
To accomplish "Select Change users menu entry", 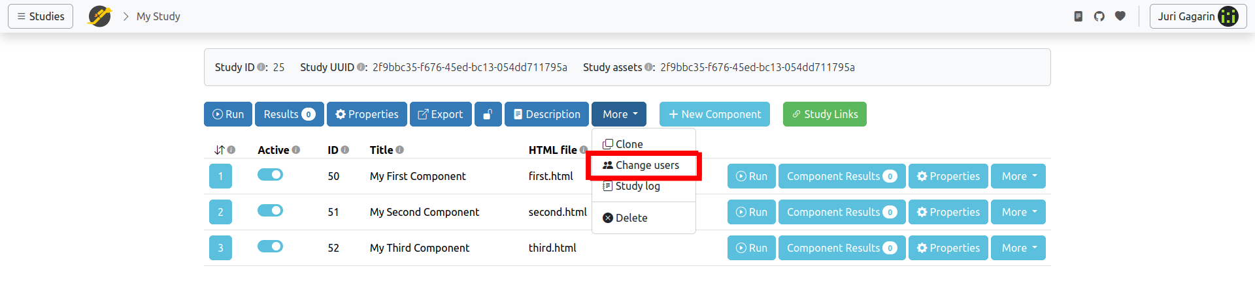I will (x=644, y=165).
